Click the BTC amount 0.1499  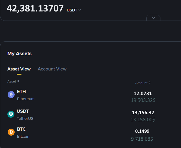pyautogui.click(x=142, y=131)
